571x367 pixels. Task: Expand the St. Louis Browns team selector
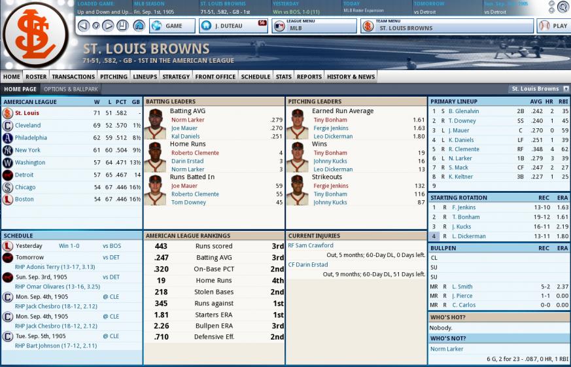click(x=539, y=89)
